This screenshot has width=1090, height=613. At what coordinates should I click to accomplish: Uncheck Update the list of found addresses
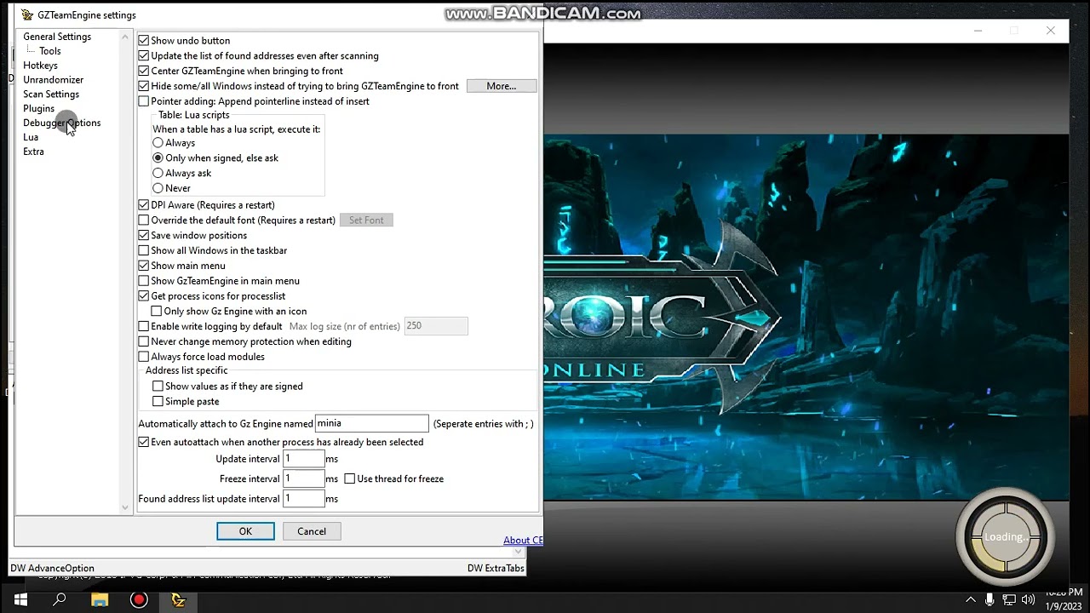144,55
